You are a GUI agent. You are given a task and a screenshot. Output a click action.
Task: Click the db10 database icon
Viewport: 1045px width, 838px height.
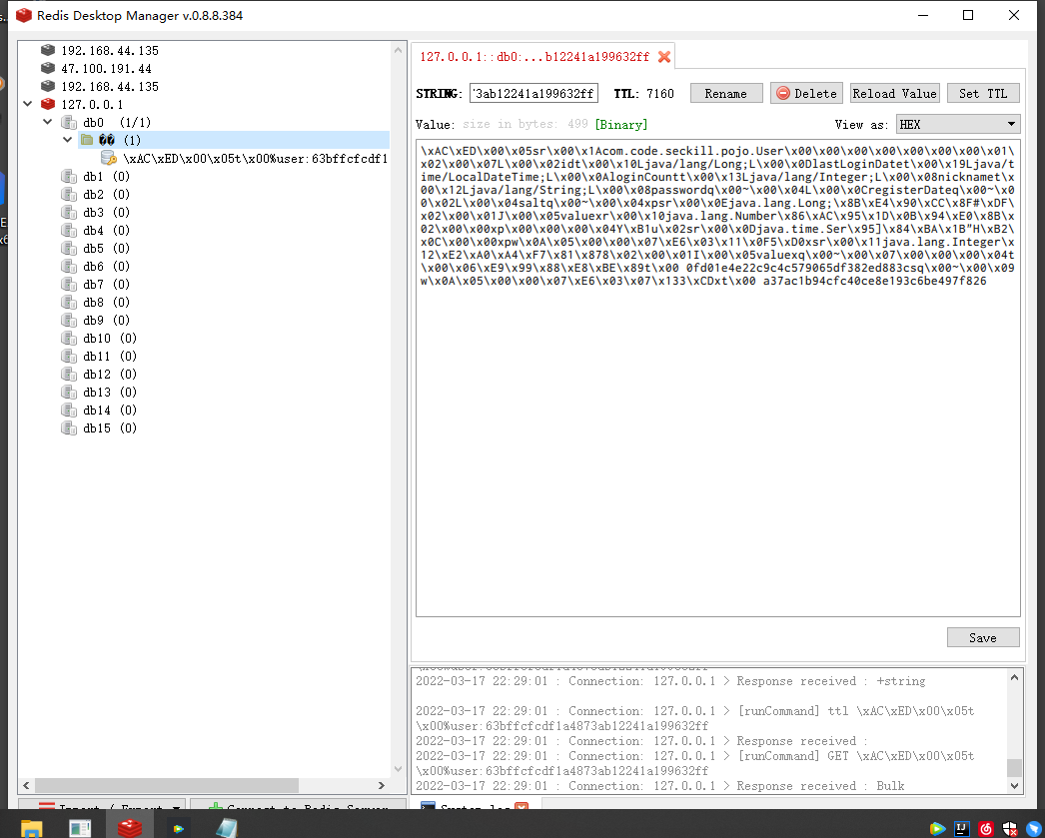pyautogui.click(x=69, y=338)
